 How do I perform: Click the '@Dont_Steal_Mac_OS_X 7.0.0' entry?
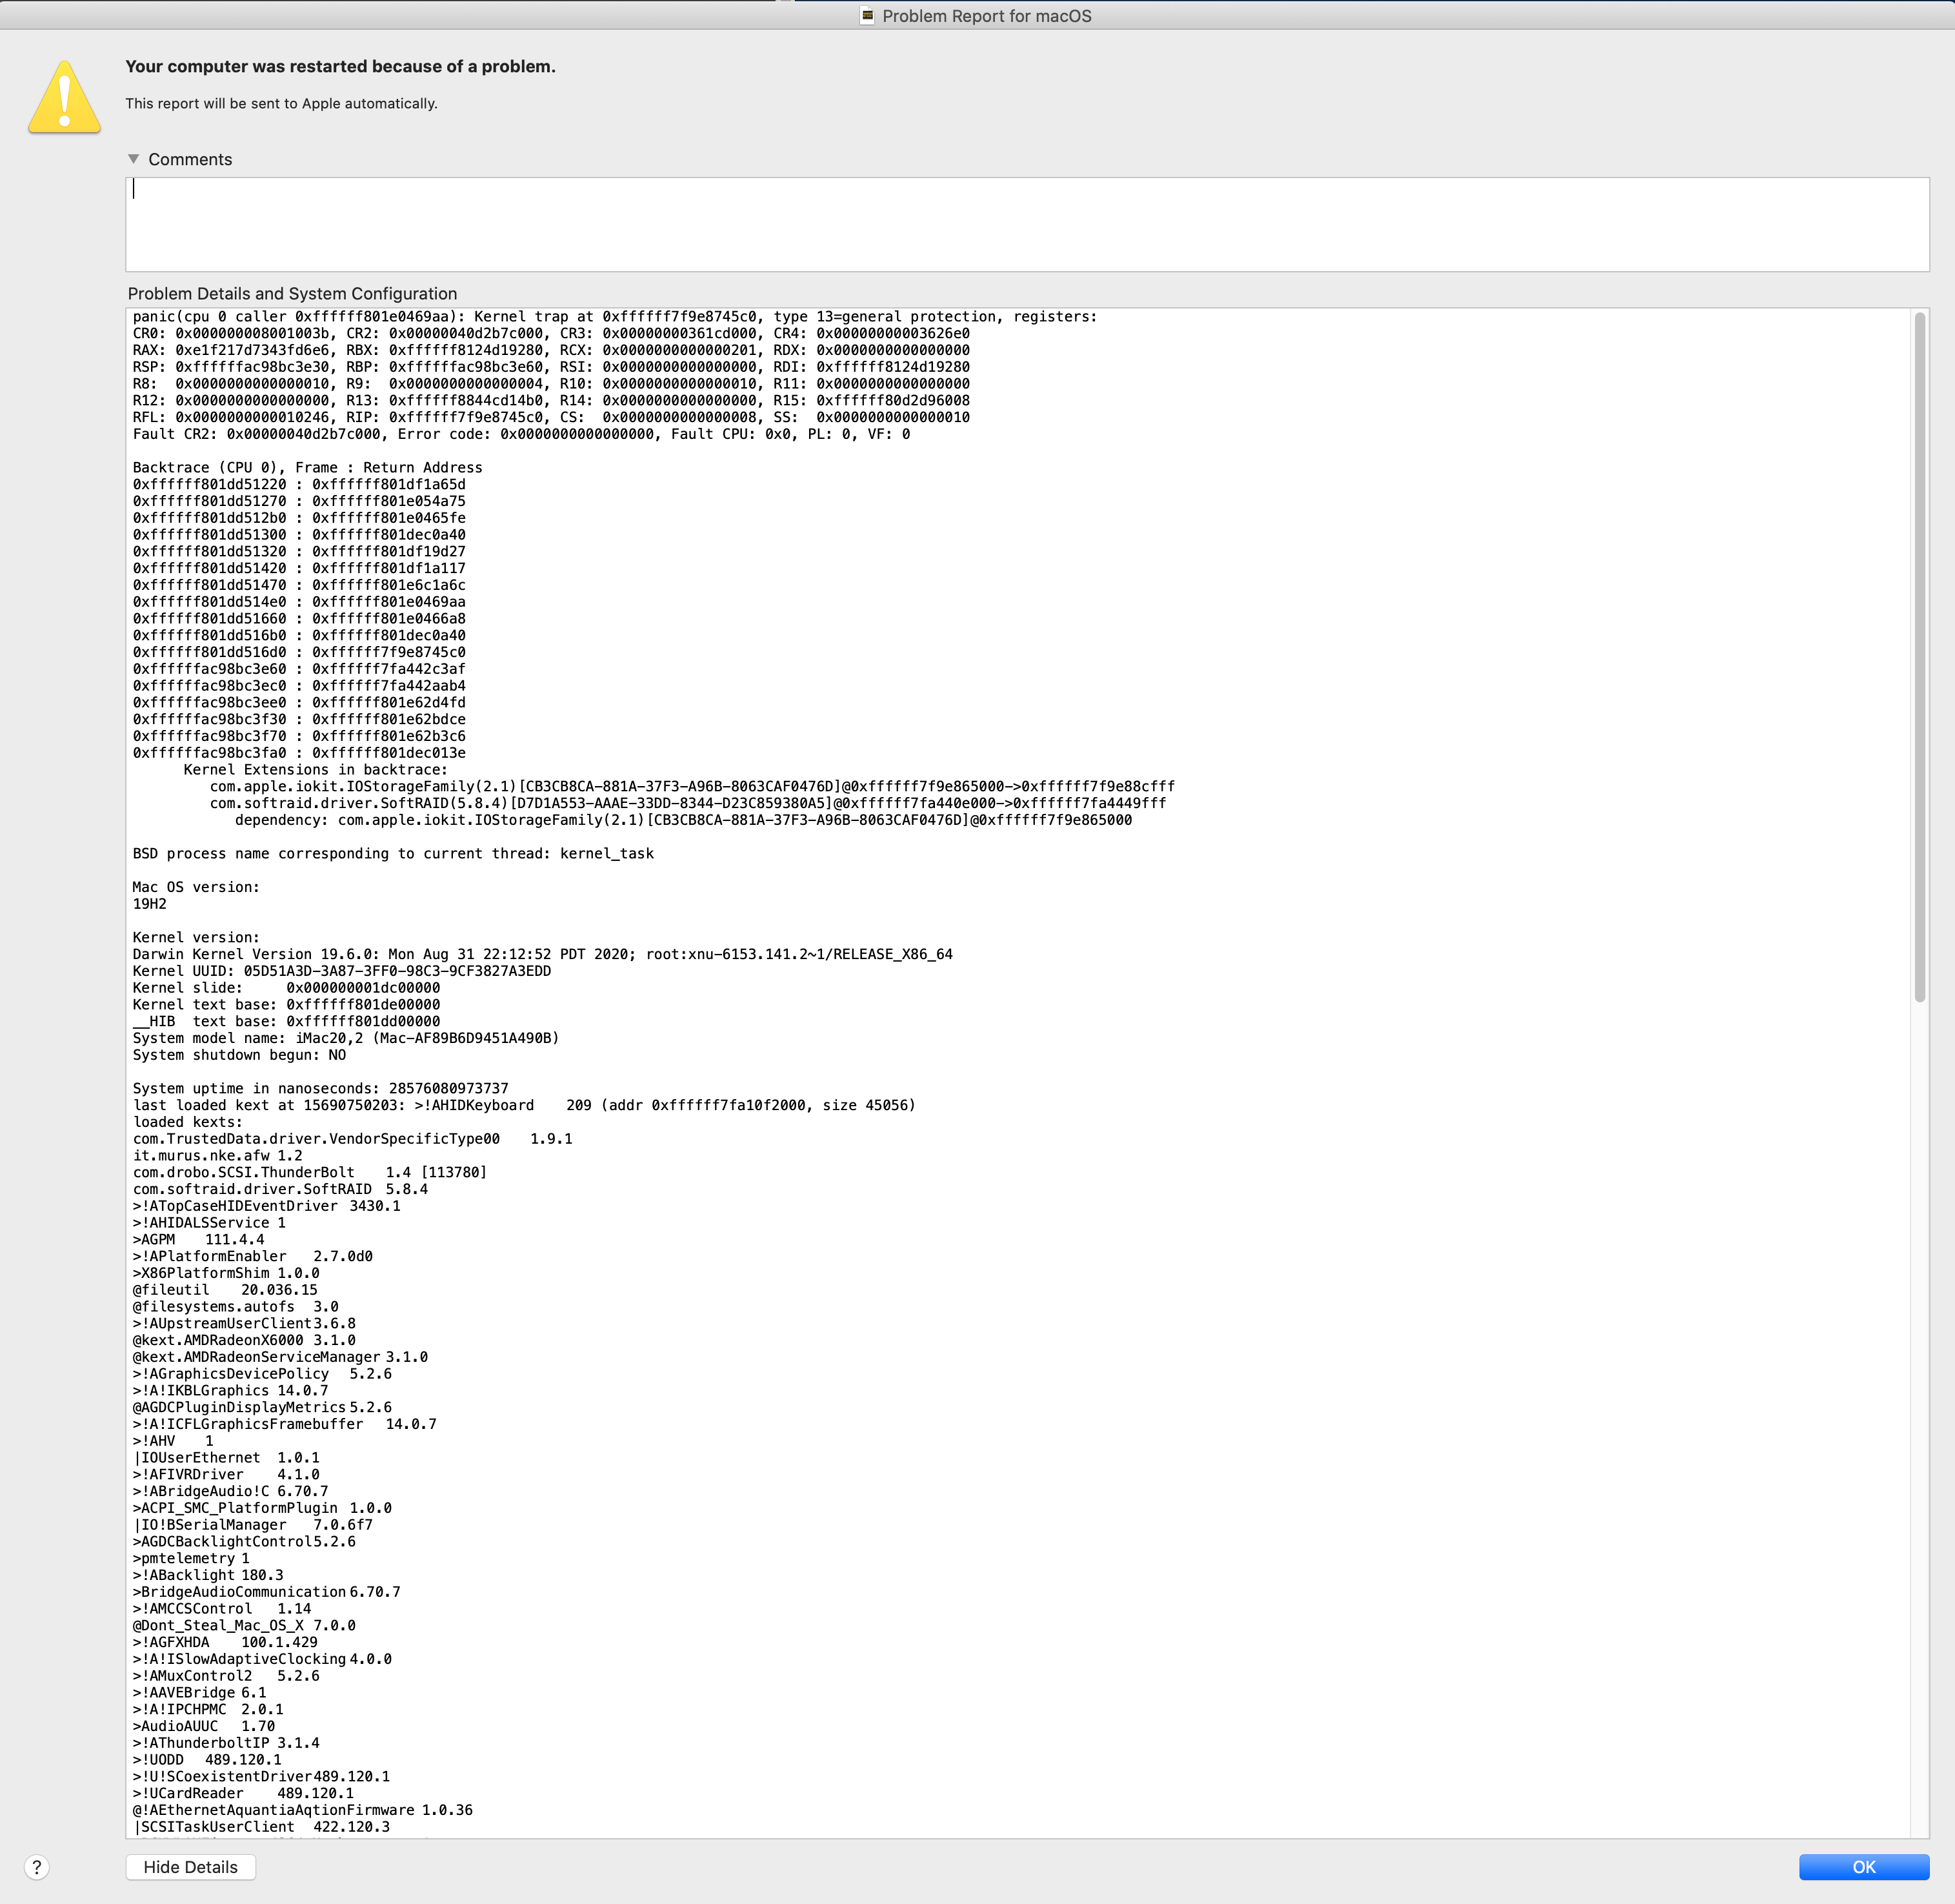[x=244, y=1626]
